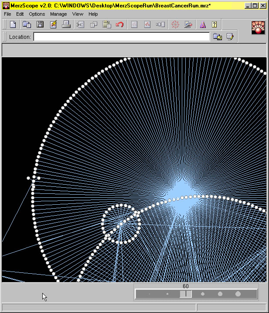Open the View menu

[x=78, y=14]
